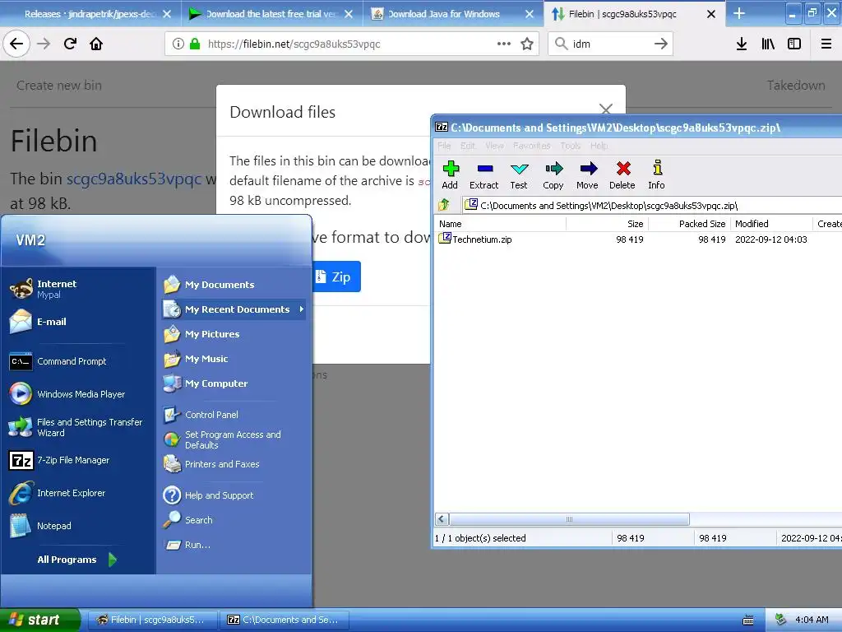
Task: Open the File menu in 7-Zip
Action: pyautogui.click(x=444, y=146)
